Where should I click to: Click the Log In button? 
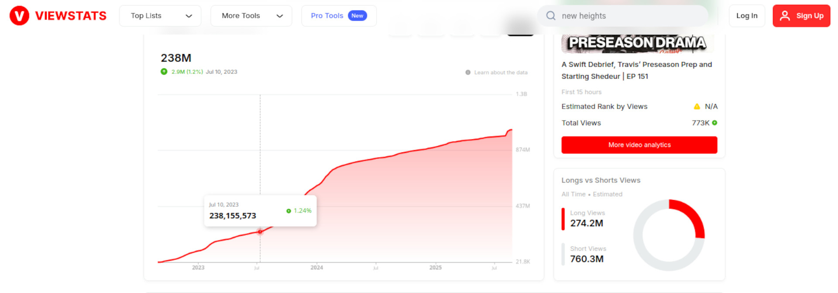coord(747,16)
